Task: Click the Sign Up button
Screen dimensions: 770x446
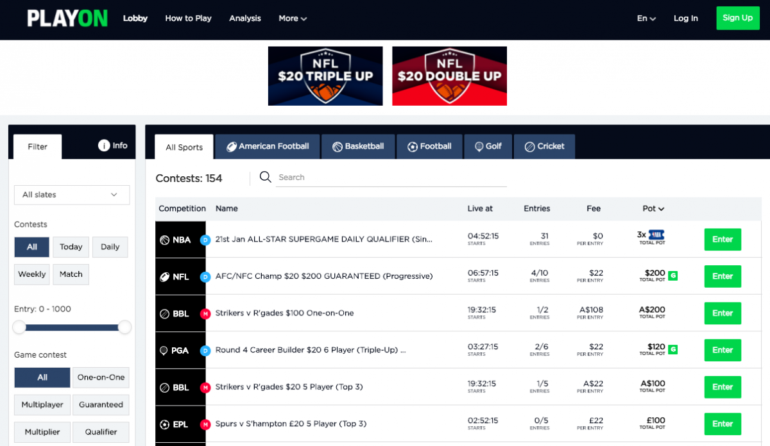Action: (x=738, y=18)
